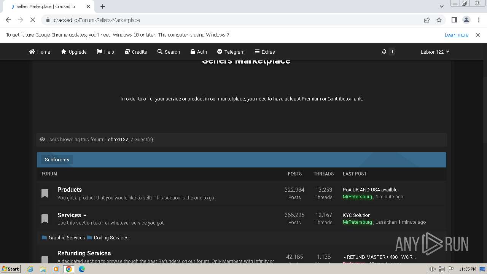
Task: Open the volume tray icon
Action: 433,269
